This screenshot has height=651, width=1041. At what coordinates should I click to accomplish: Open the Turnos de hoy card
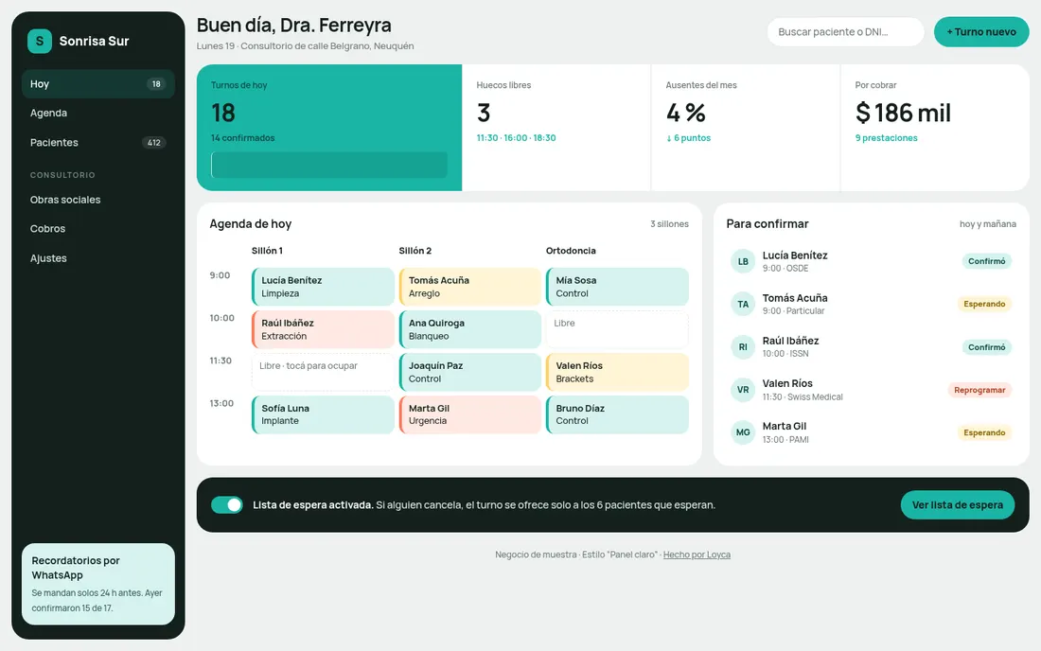pos(329,128)
